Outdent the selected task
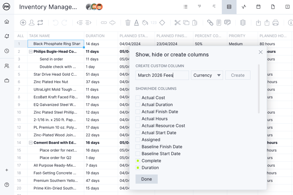Image resolution: width=293 pixels, height=195 pixels. click(x=80, y=23)
